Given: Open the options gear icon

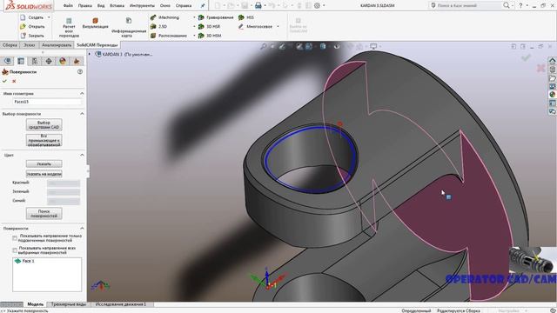Looking at the screenshot, I should [x=317, y=5].
